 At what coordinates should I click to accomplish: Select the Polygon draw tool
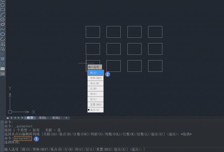point(2,5)
